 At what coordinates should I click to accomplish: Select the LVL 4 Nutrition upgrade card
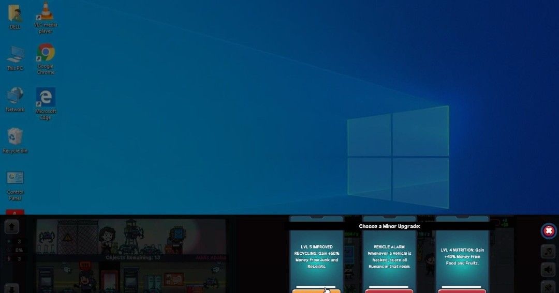pyautogui.click(x=462, y=256)
